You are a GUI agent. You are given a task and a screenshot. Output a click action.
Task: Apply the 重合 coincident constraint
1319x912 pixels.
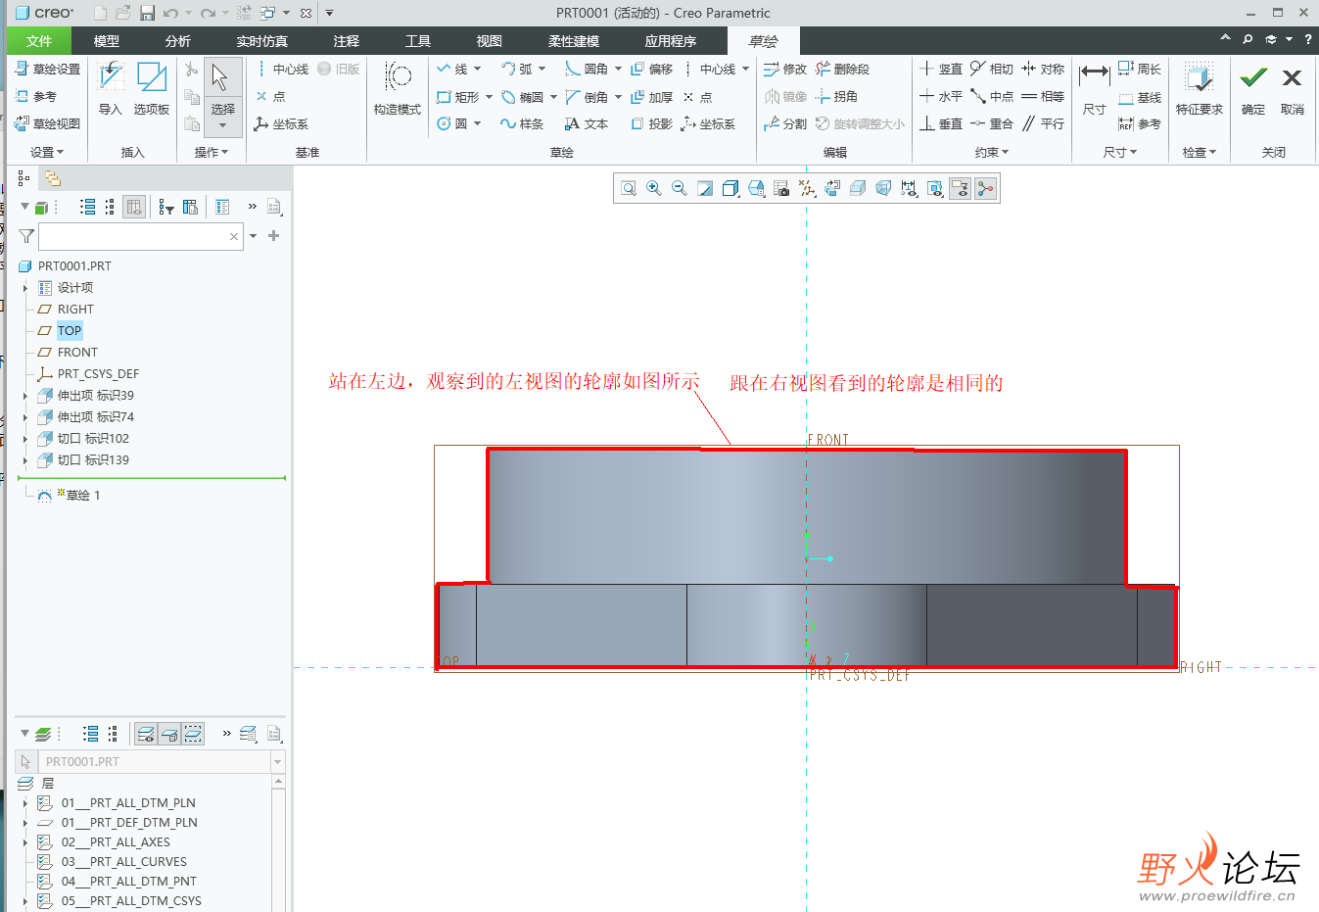pos(992,124)
